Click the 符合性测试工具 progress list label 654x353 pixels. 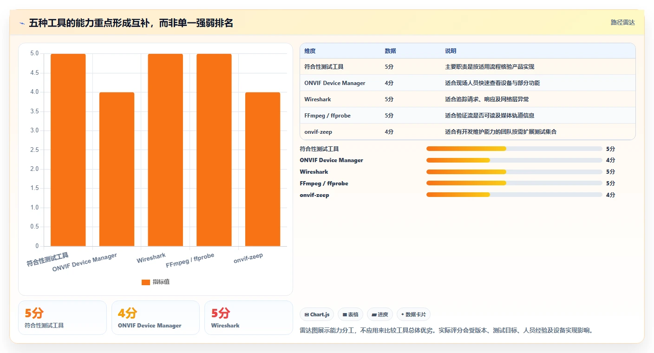(x=320, y=149)
